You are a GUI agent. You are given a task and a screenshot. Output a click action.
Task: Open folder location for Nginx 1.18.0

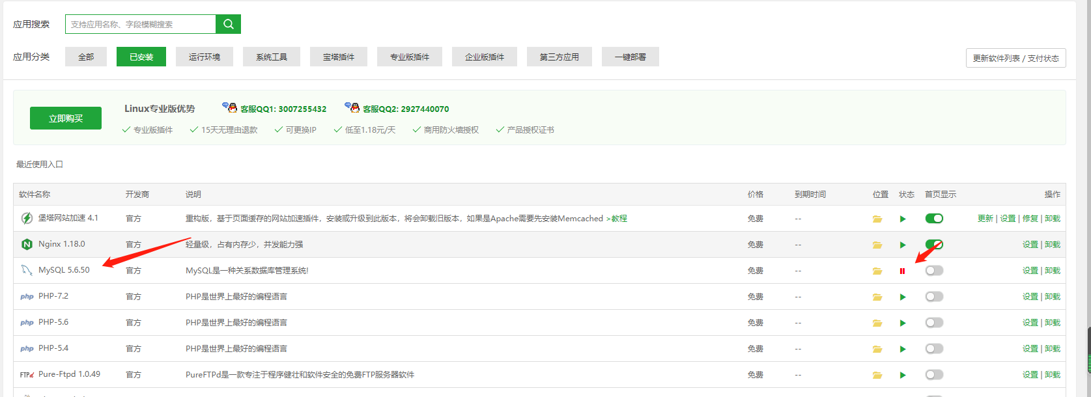pos(877,245)
